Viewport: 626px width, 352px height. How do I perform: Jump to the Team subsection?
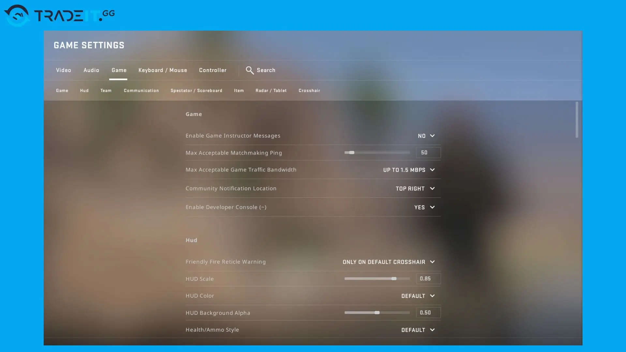click(106, 91)
